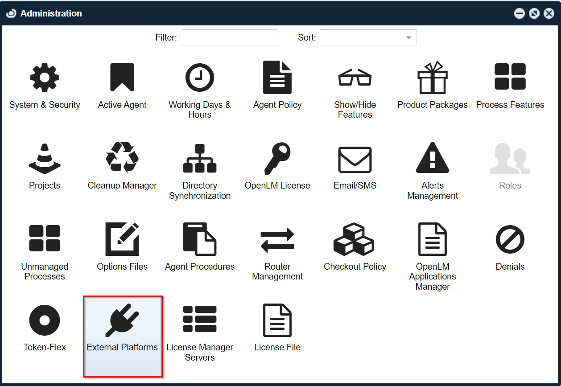
Task: Open Working Days & Hours
Action: [199, 78]
